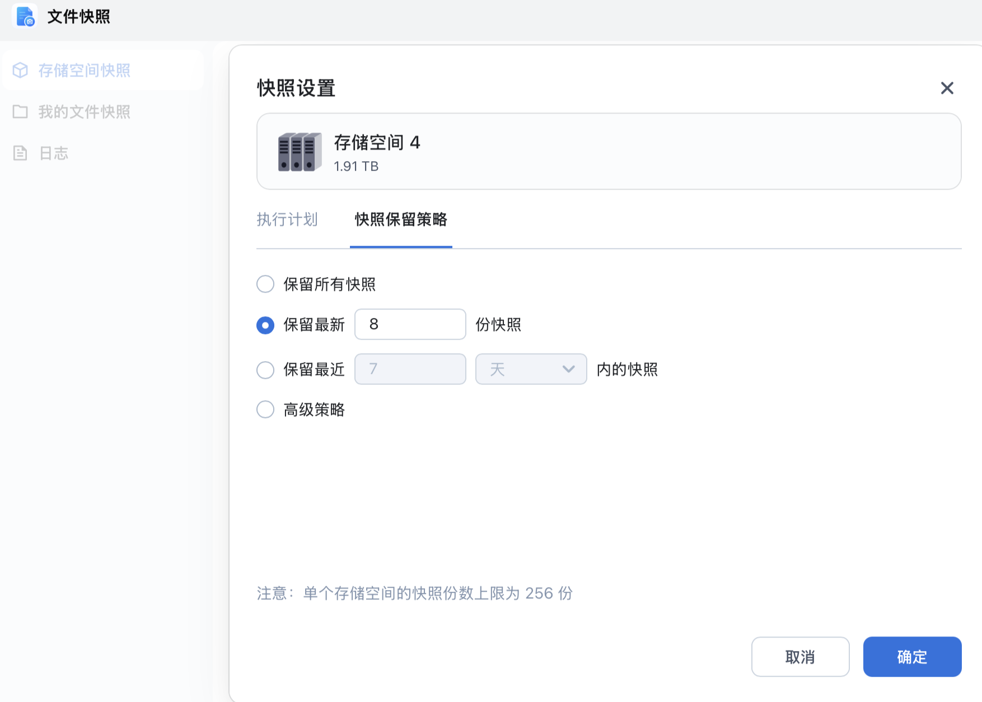The height and width of the screenshot is (702, 982).
Task: Open the 日志 sidebar entry
Action: 54,153
